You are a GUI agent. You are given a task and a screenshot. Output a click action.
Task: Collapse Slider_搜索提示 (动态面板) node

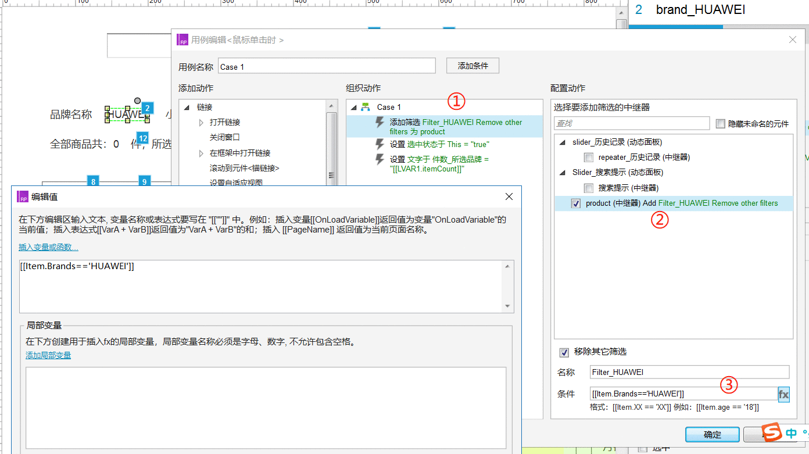(562, 173)
